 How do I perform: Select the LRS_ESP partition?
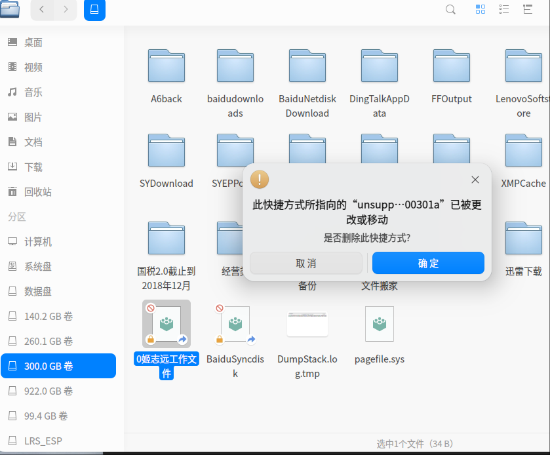[x=58, y=441]
